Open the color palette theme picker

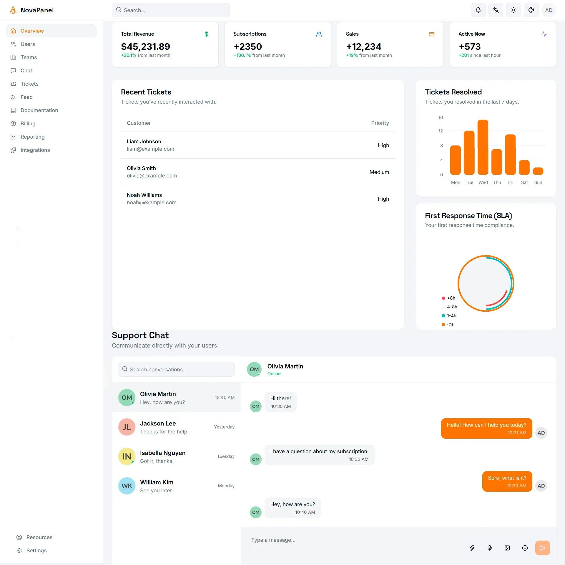531,10
